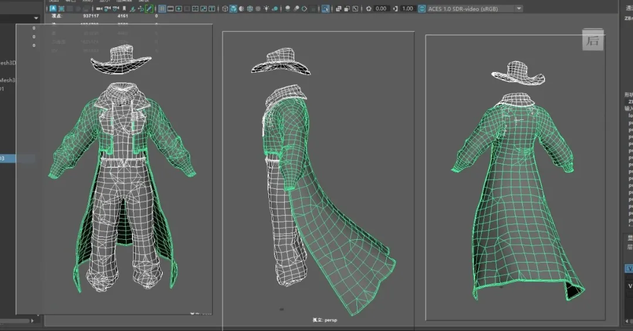Click the Exposure reset icon
The image size is (633, 331).
point(369,8)
